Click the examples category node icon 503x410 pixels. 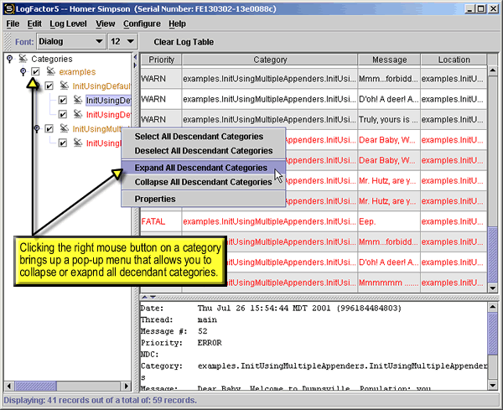click(x=49, y=72)
